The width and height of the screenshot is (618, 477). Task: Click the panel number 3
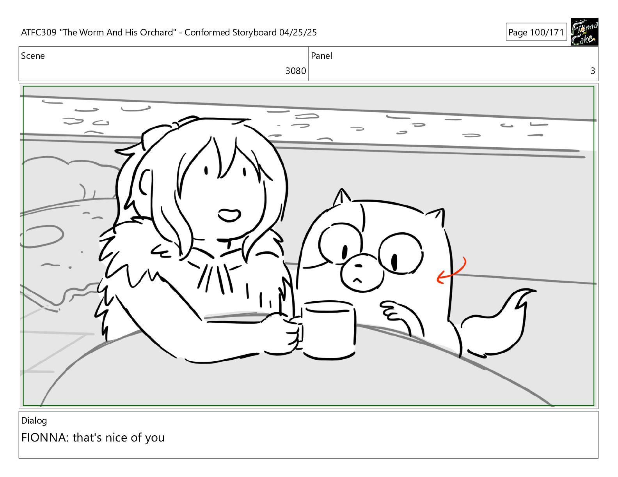point(593,71)
